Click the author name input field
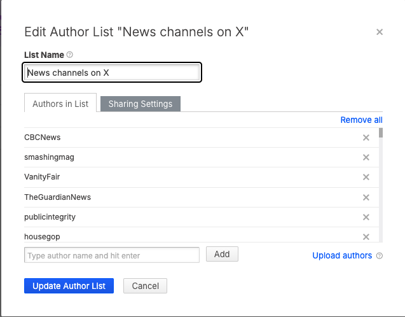Image resolution: width=405 pixels, height=317 pixels. click(112, 255)
